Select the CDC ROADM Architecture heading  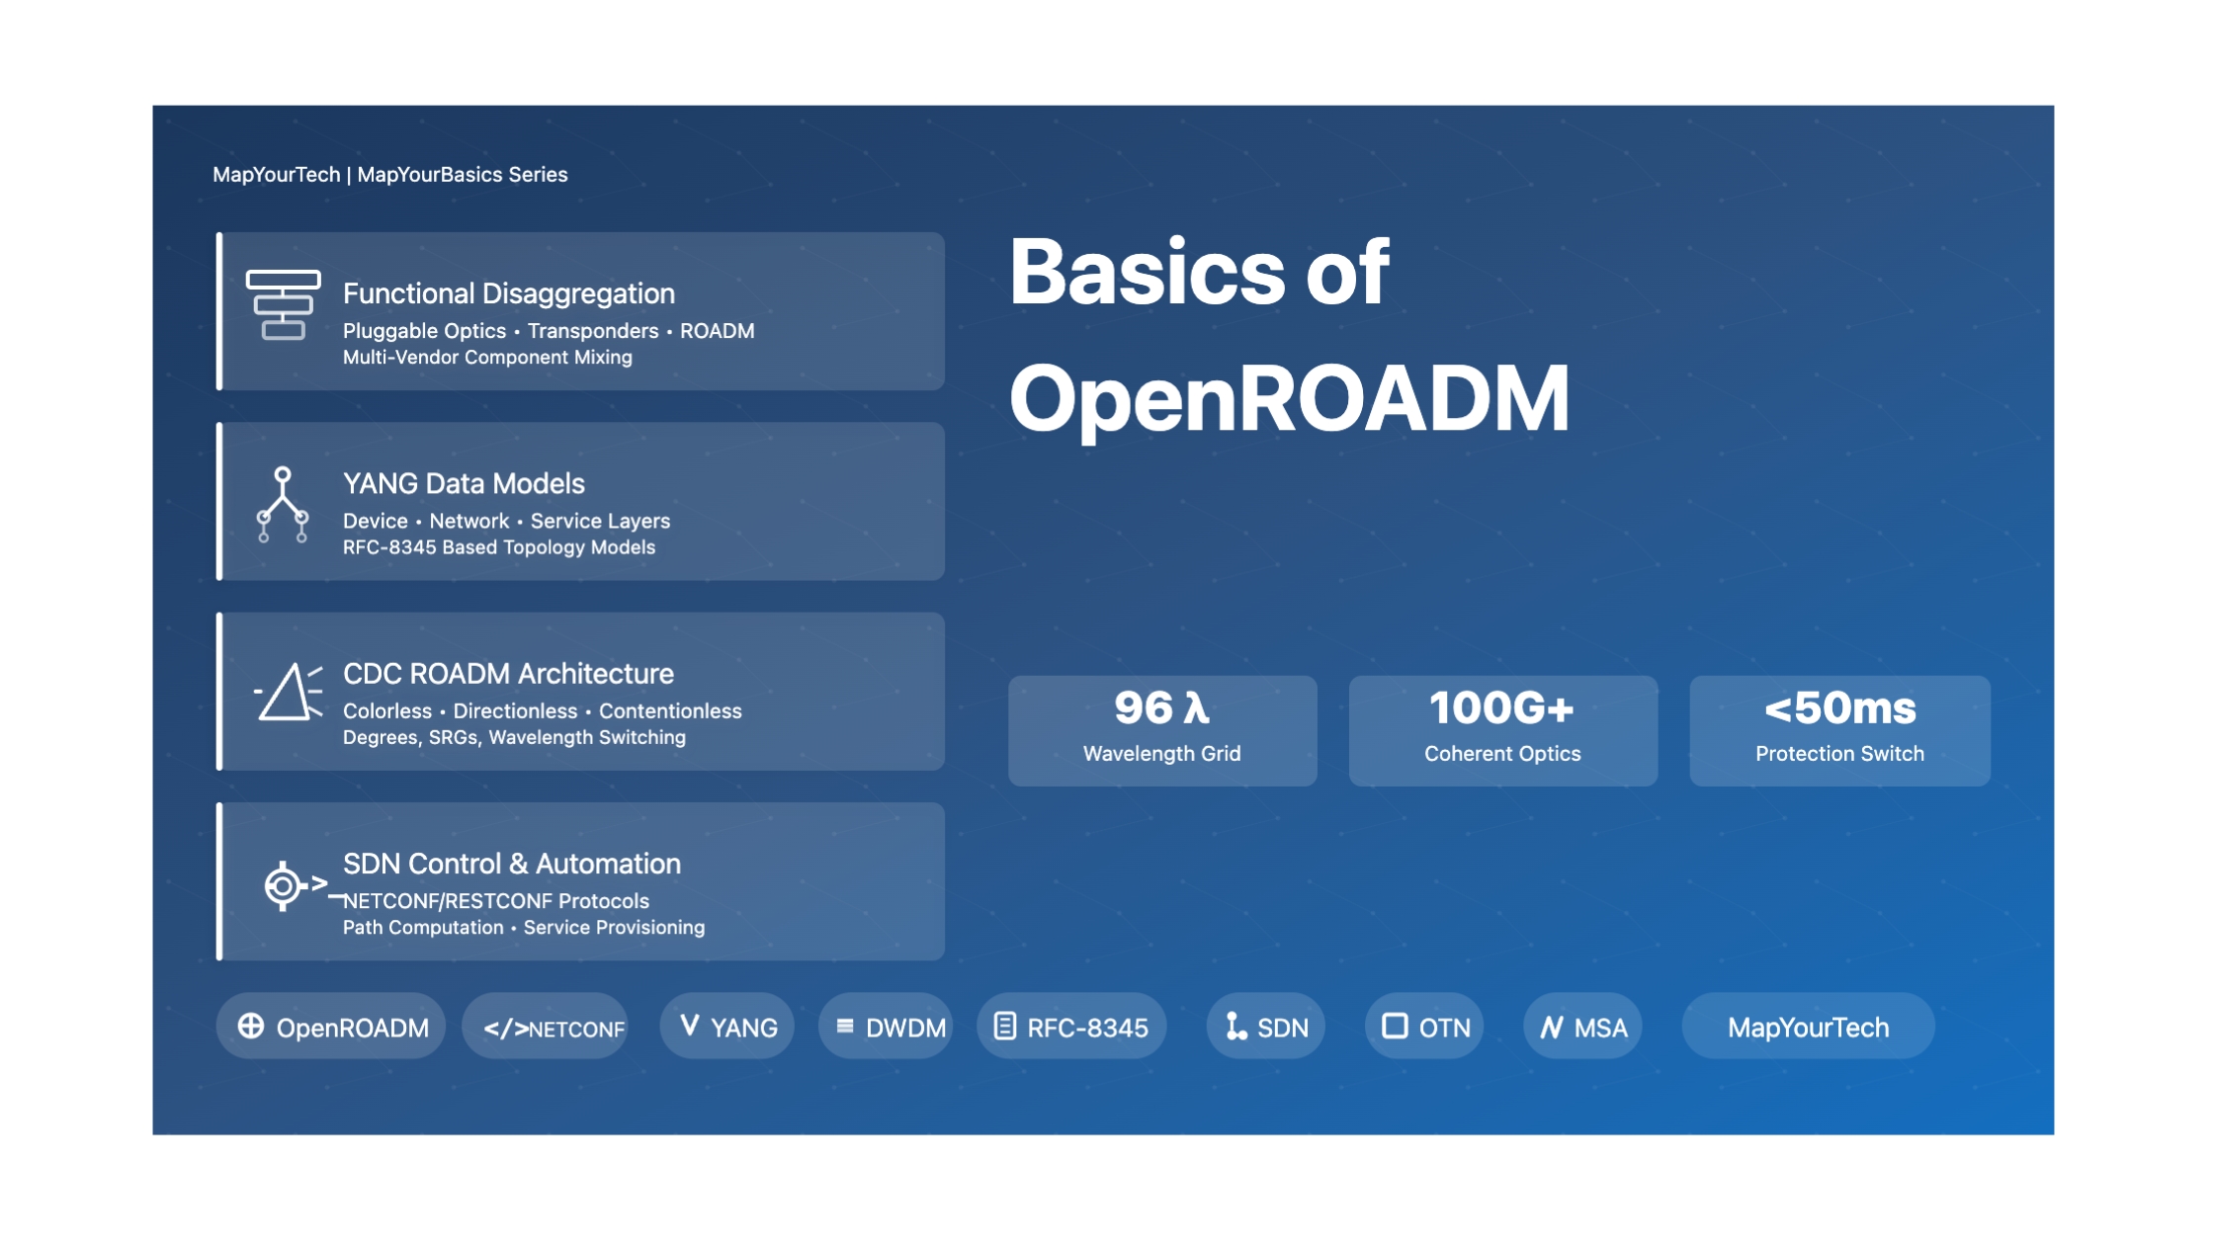pyautogui.click(x=508, y=674)
